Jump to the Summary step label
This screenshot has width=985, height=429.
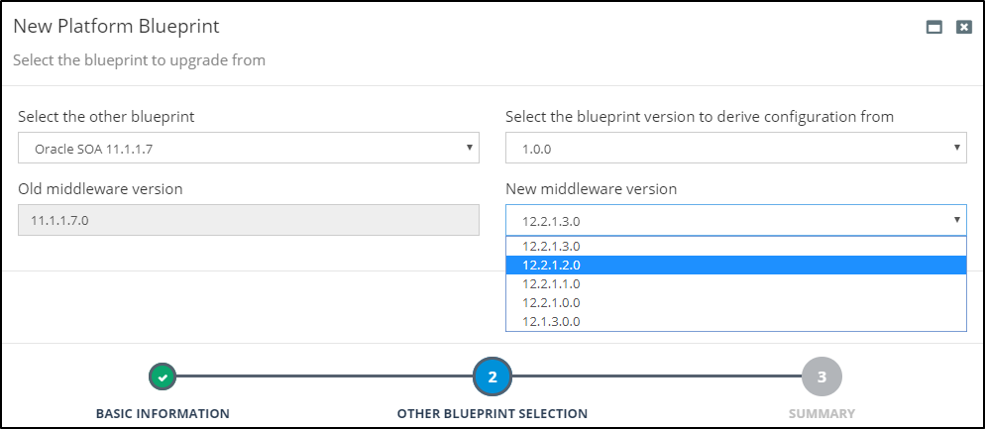click(821, 413)
